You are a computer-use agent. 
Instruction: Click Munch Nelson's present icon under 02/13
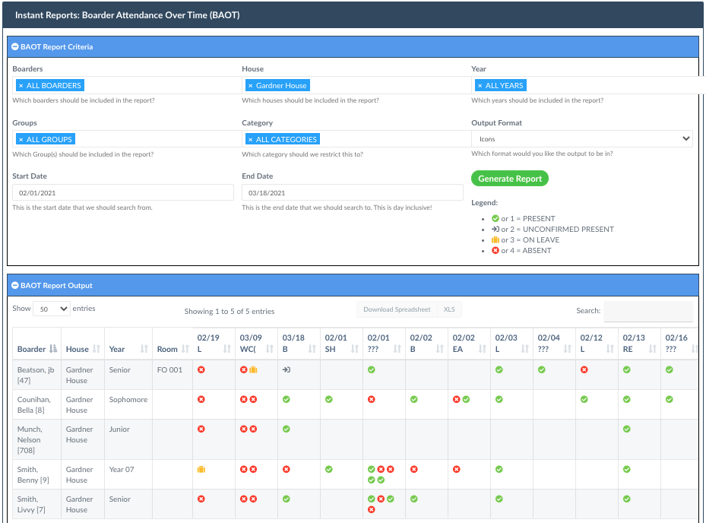click(627, 429)
